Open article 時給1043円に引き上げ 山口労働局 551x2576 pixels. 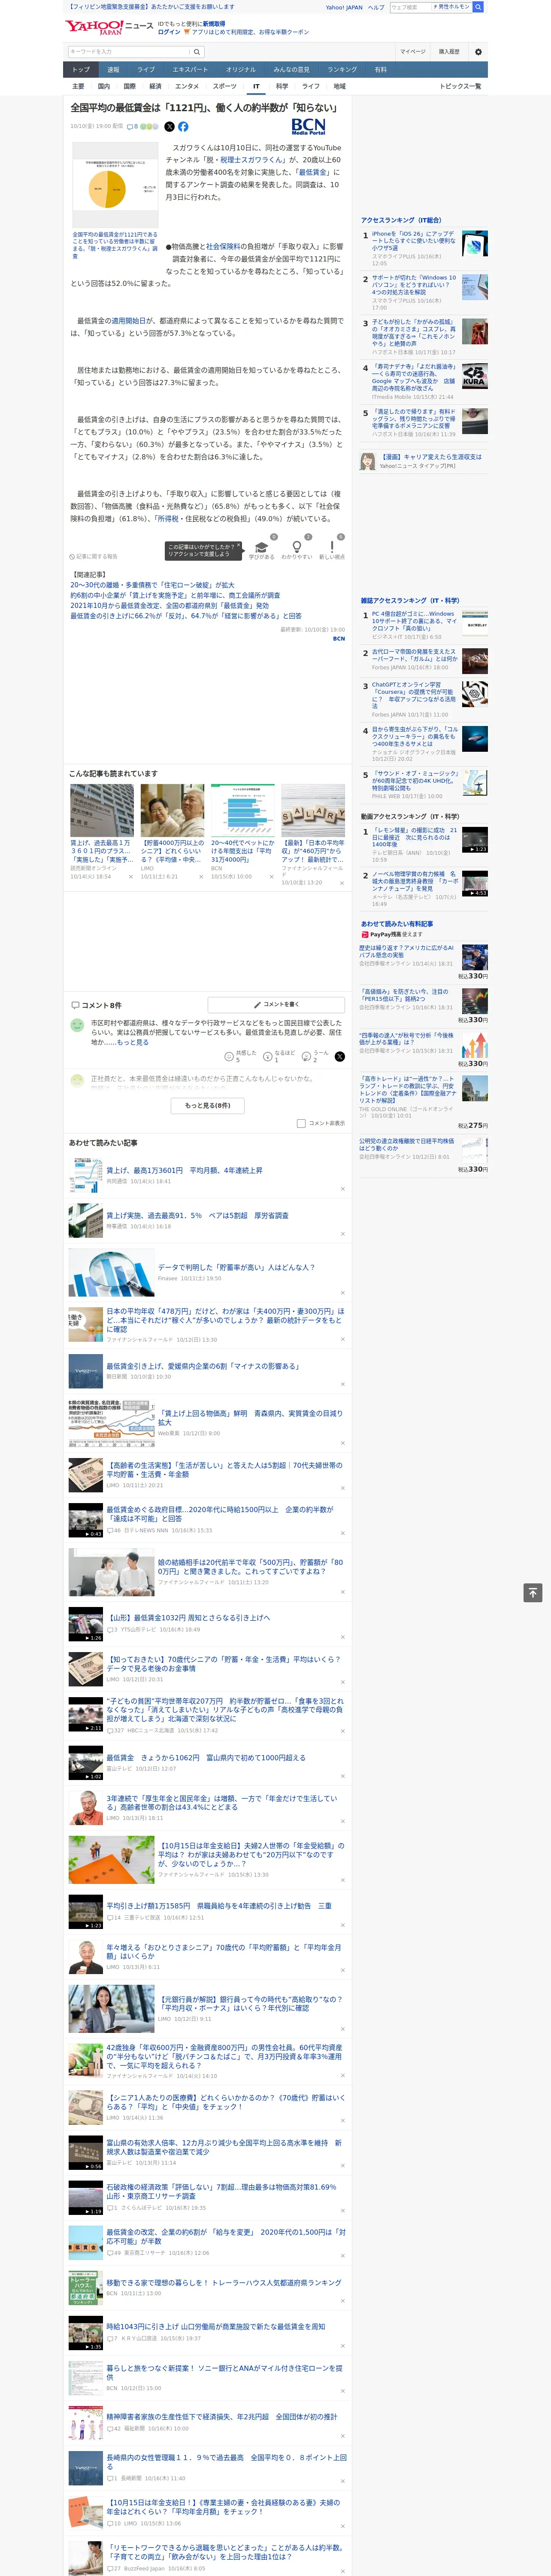[215, 2326]
